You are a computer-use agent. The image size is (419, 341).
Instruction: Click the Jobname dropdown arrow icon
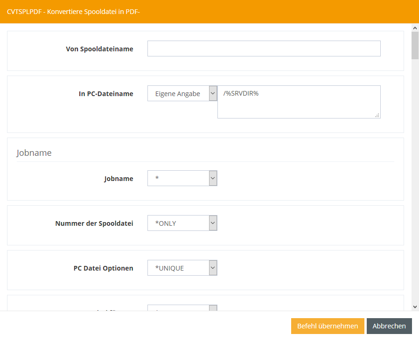pyautogui.click(x=213, y=178)
